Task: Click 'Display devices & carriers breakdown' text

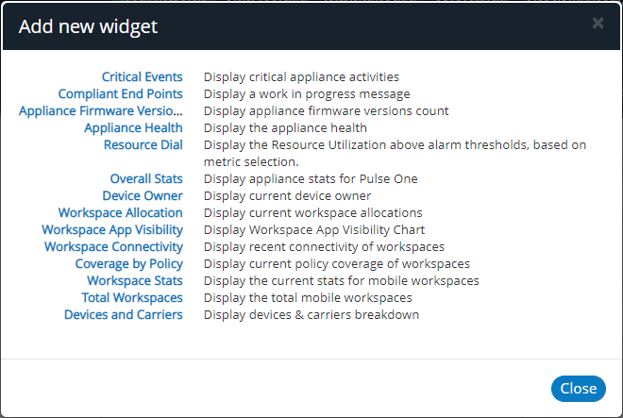Action: 311,314
